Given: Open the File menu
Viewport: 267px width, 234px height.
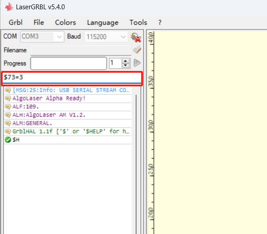Looking at the screenshot, I should (x=39, y=22).
